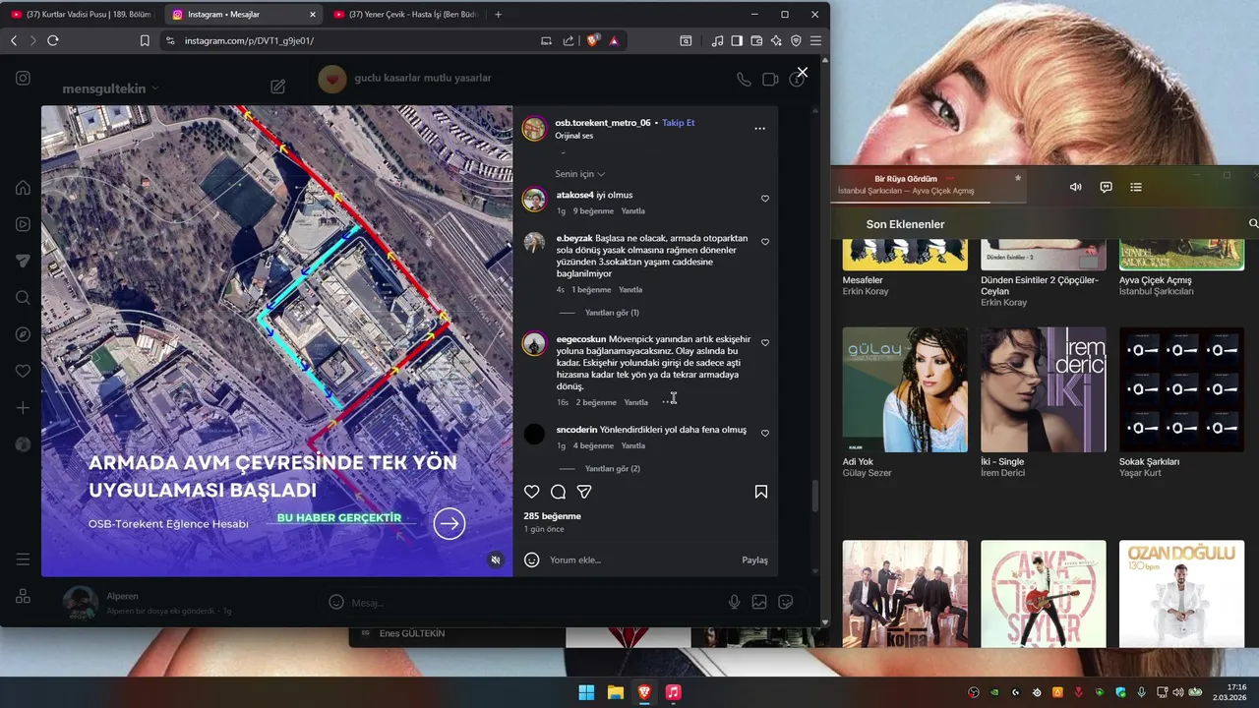Click the 285 beğenme likes count
The height and width of the screenshot is (708, 1259).
(x=552, y=516)
